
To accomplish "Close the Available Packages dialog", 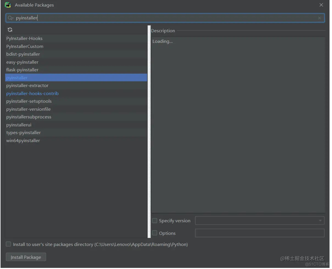I will tap(321, 5).
